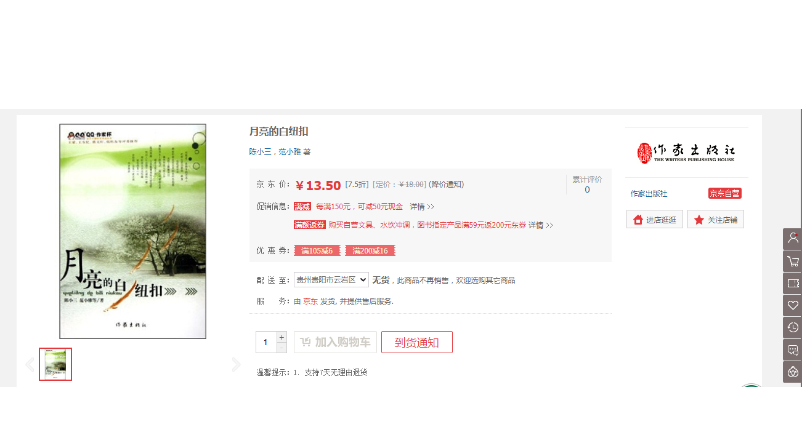Expand 满减 promotion 详情 link
The height and width of the screenshot is (443, 802).
(422, 207)
